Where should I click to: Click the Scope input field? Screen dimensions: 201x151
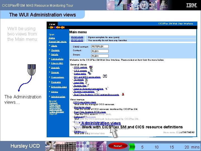pyautogui.click(x=100, y=56)
